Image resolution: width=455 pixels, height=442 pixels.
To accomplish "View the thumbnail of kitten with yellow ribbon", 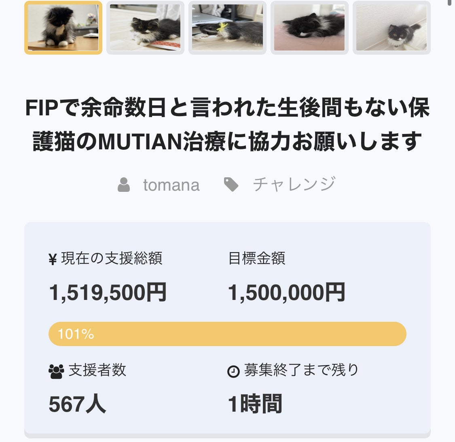I will coord(227,28).
